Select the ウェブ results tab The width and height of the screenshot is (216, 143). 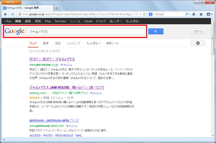(33, 43)
